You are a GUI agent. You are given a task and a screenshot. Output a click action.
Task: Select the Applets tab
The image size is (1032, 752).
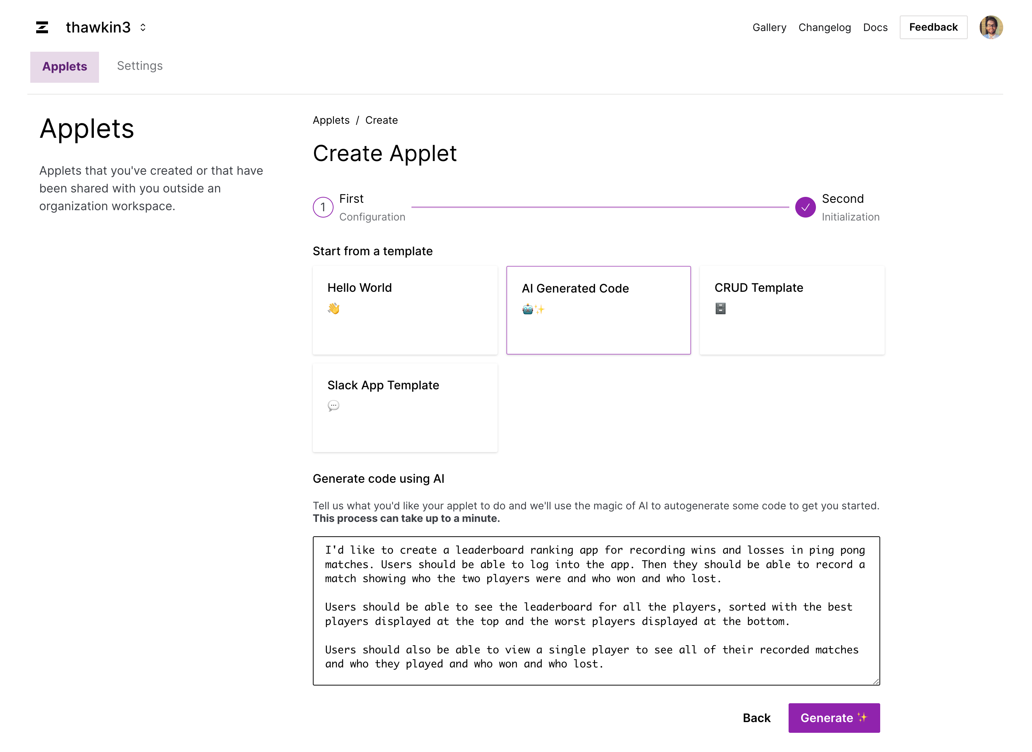point(65,67)
